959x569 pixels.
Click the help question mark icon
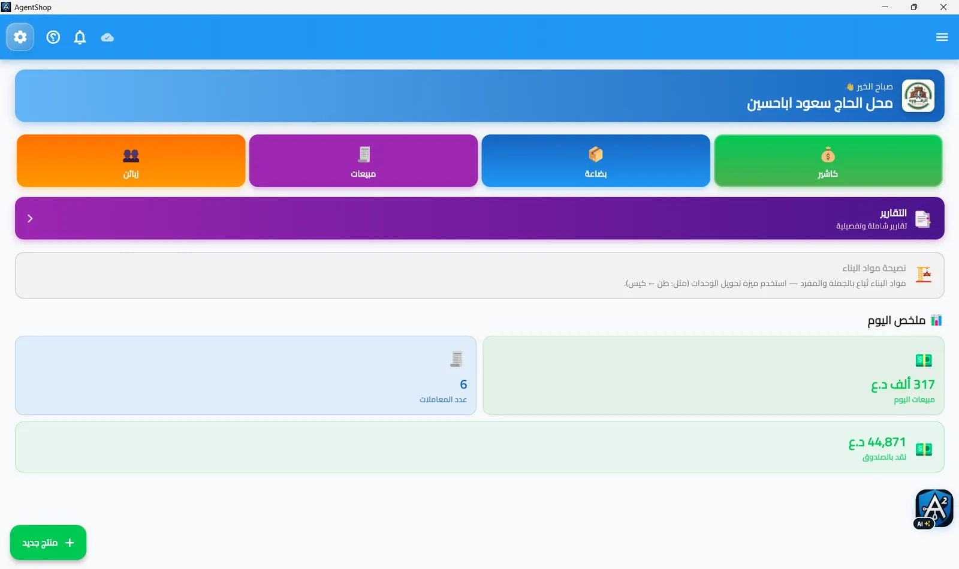click(53, 37)
